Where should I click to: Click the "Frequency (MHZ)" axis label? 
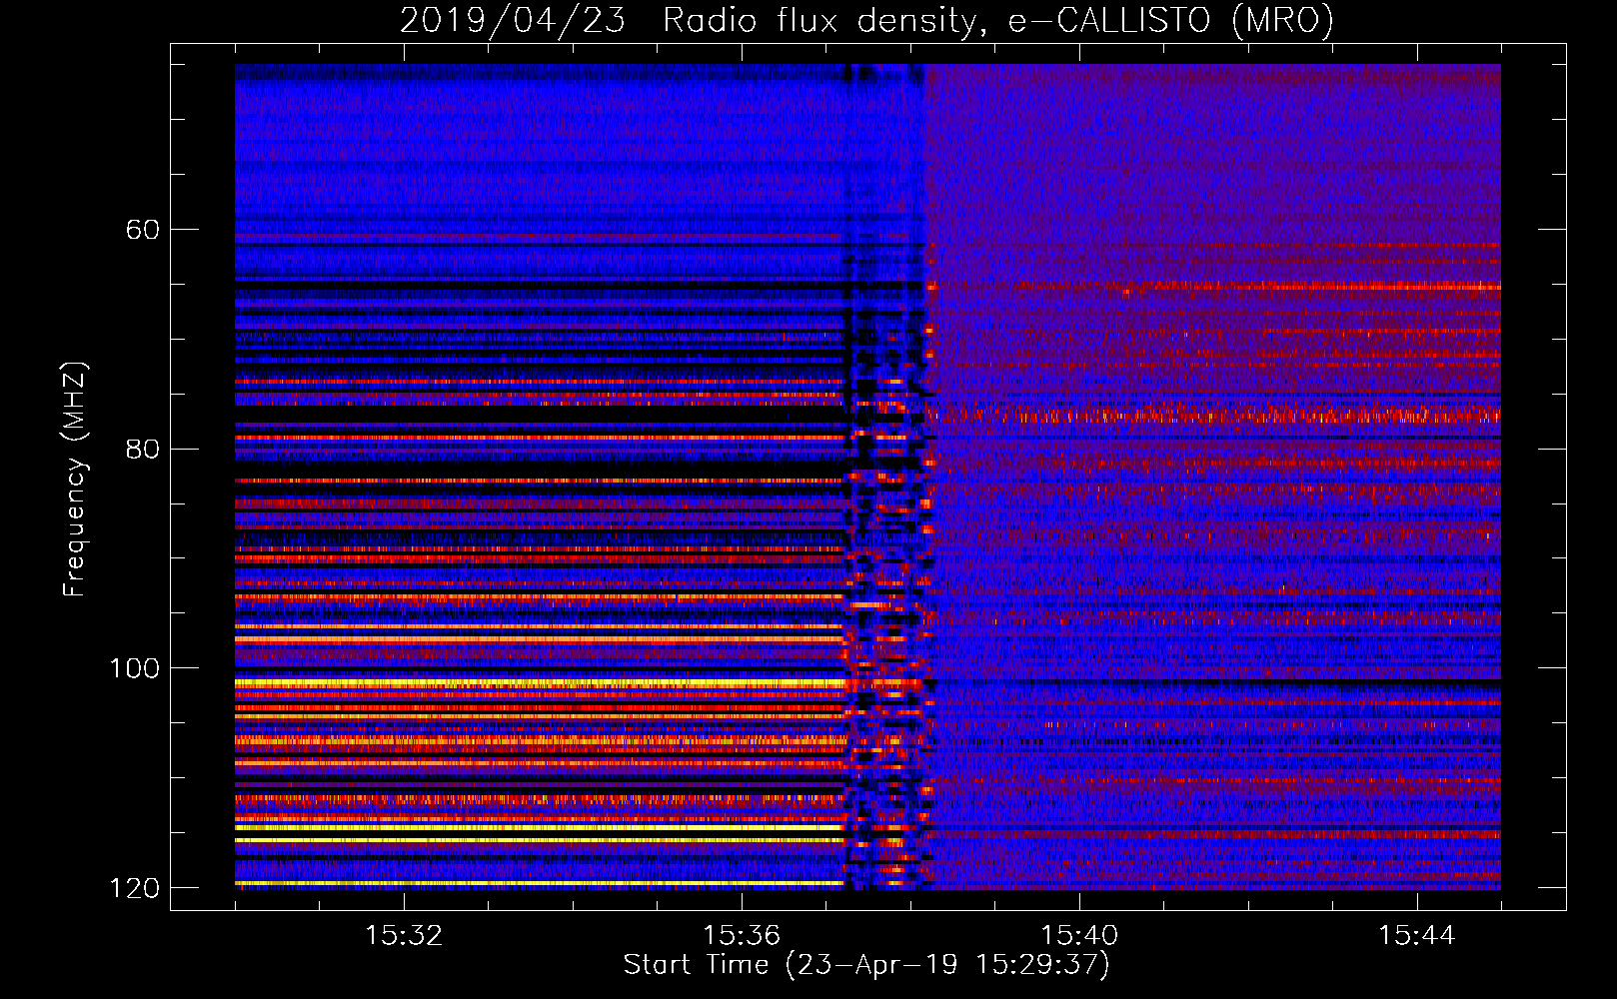tap(75, 480)
